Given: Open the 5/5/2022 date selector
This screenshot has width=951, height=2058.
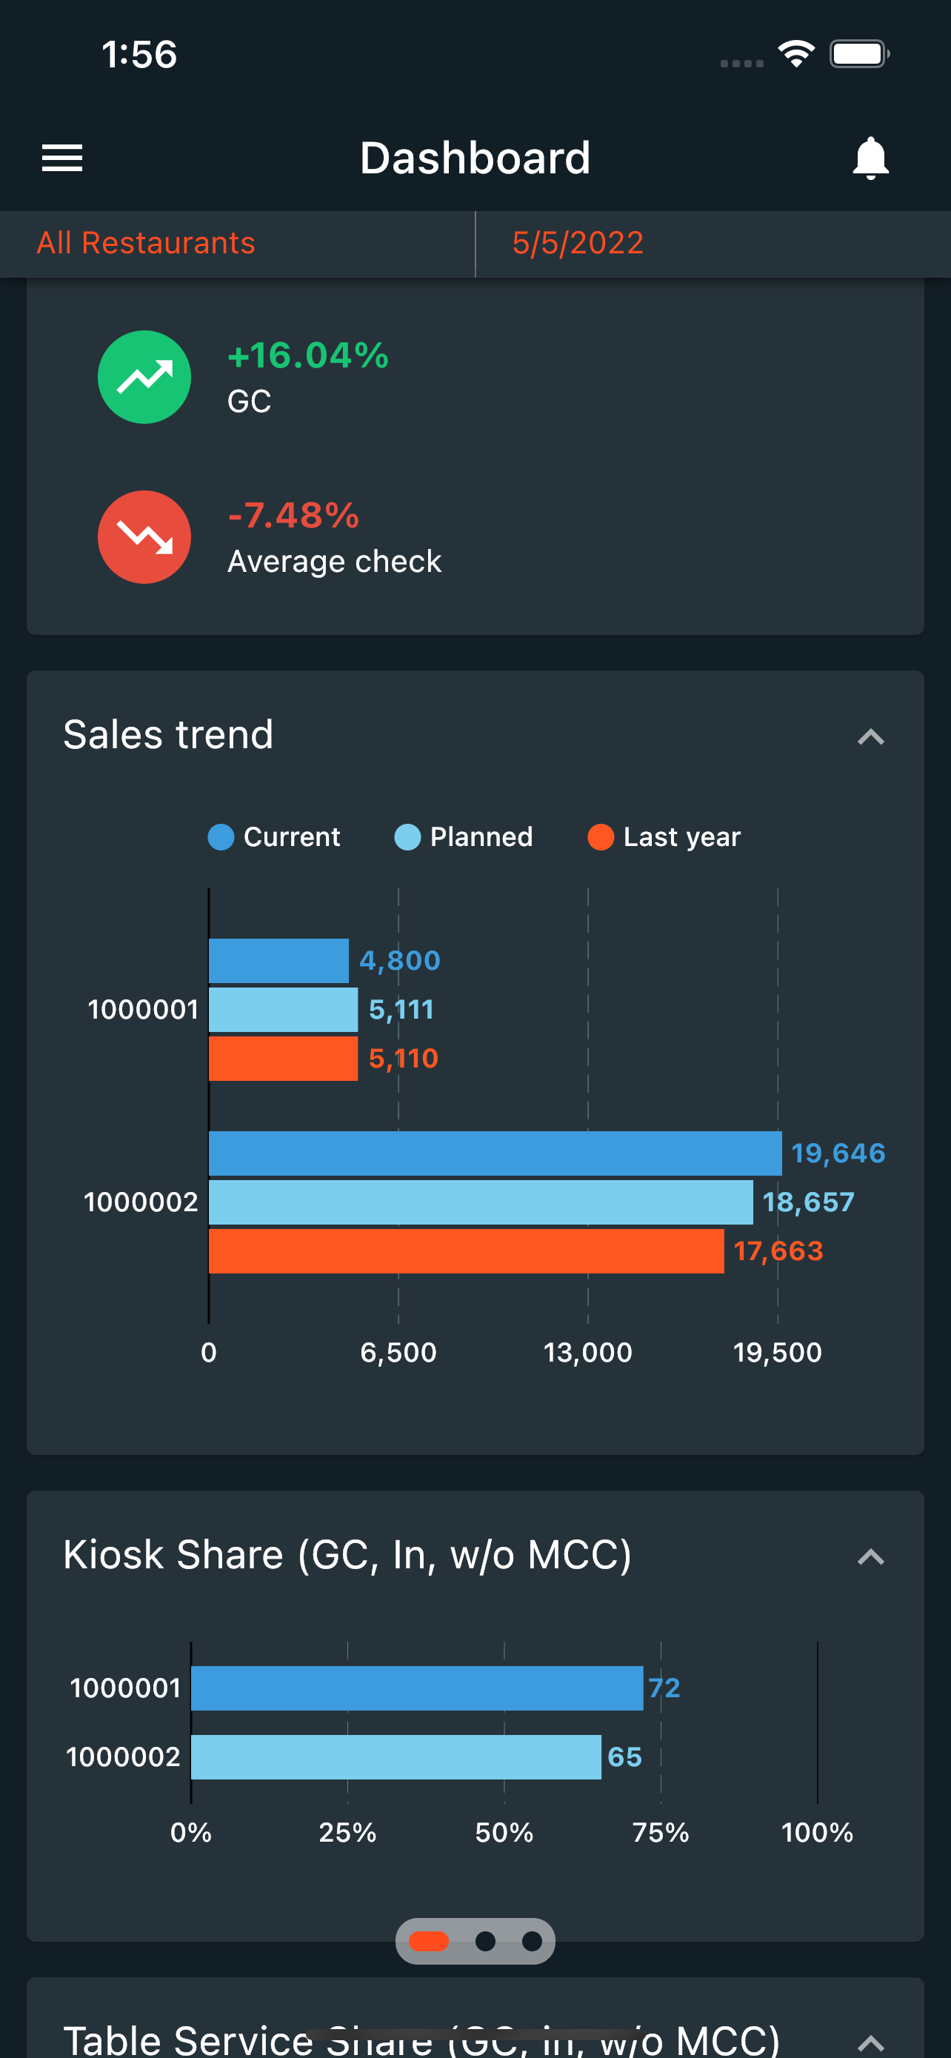Looking at the screenshot, I should [x=577, y=244].
